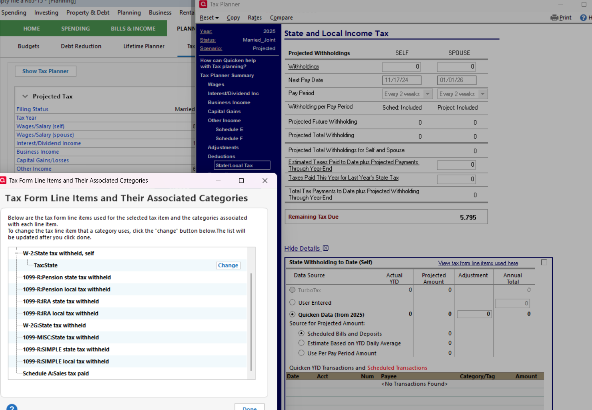Click the Withholdings link
592x410 pixels.
pos(304,66)
